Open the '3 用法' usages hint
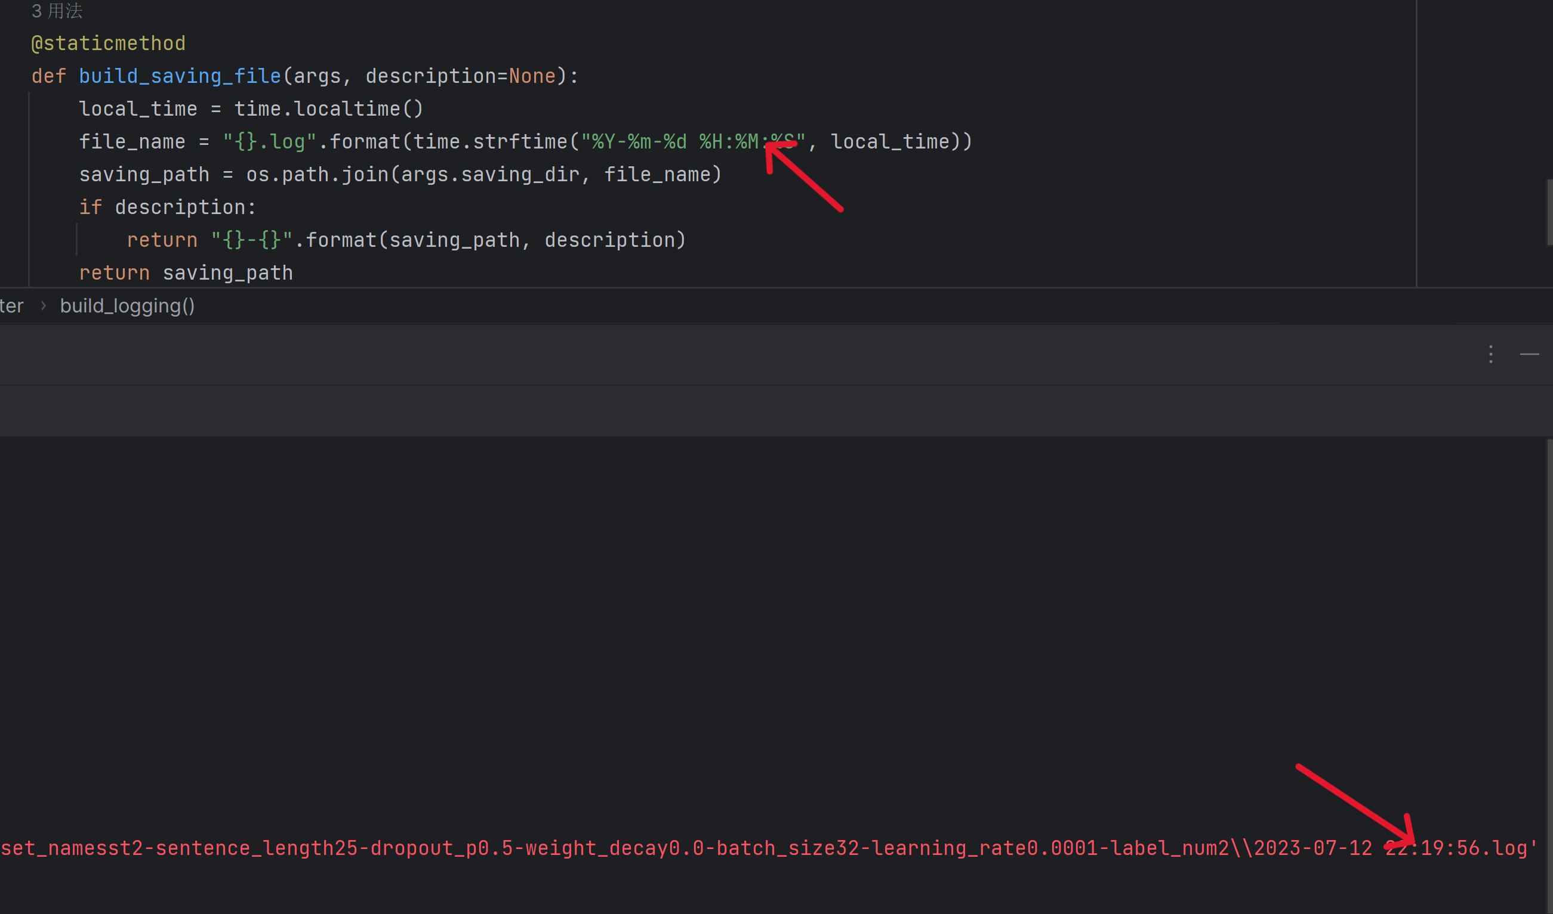The height and width of the screenshot is (914, 1553). 57,11
